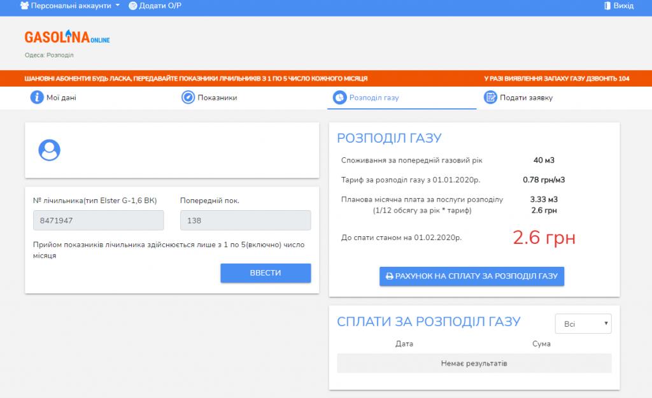Go to the Подати заявку tab
The image size is (652, 398).
[526, 98]
